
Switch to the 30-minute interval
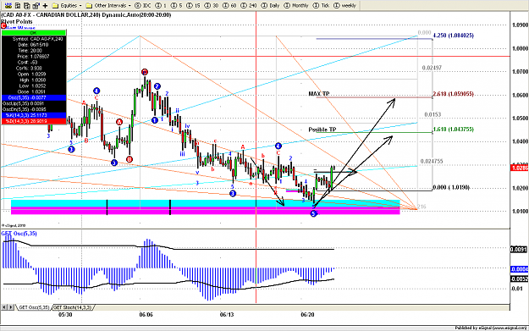212,5
